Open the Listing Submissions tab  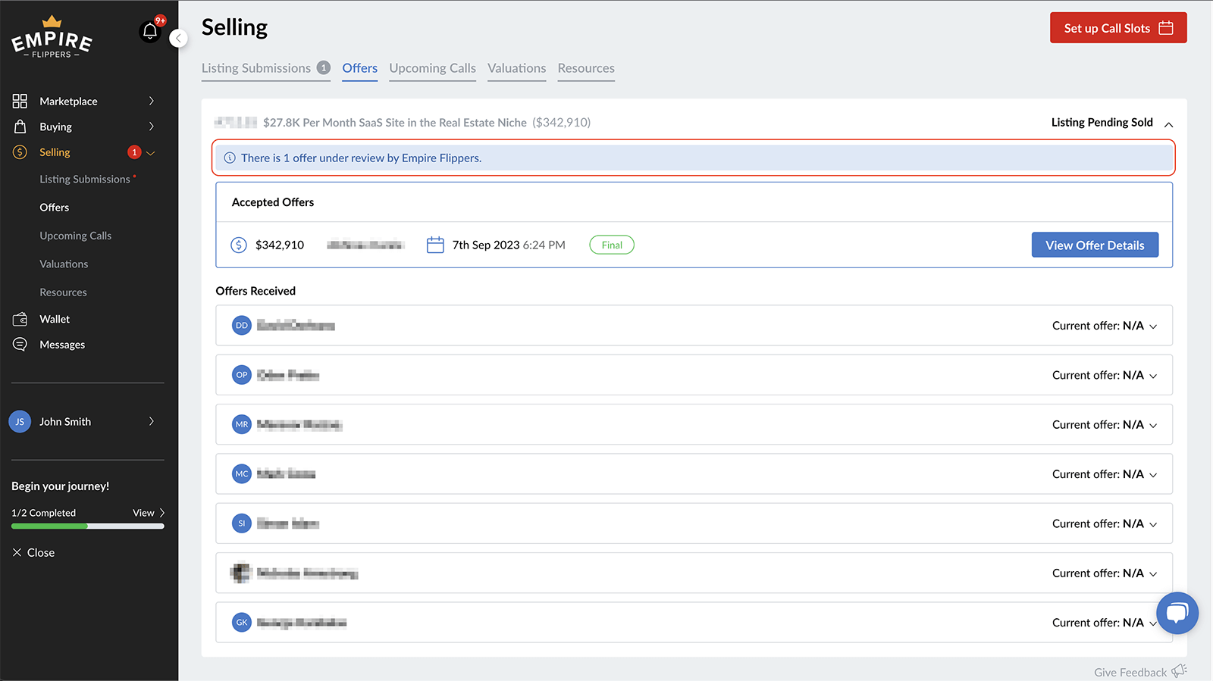click(256, 68)
